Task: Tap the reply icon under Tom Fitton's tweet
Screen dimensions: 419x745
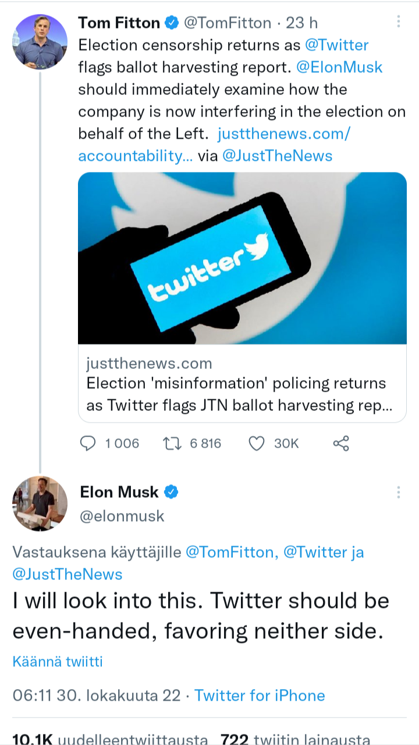Action: click(87, 444)
